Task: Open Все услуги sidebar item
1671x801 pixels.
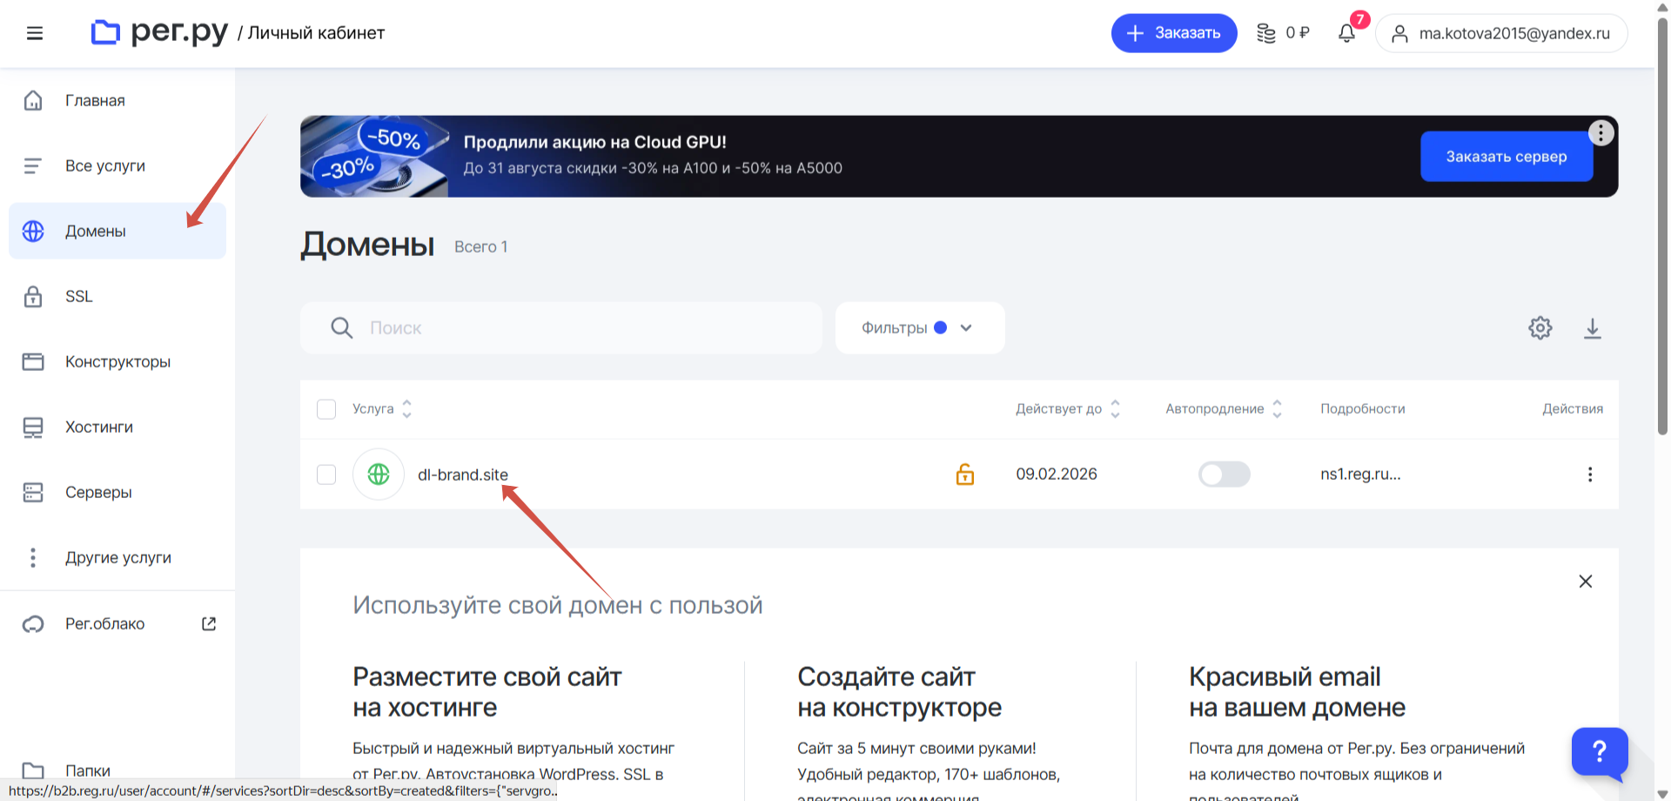Action: pos(117,165)
